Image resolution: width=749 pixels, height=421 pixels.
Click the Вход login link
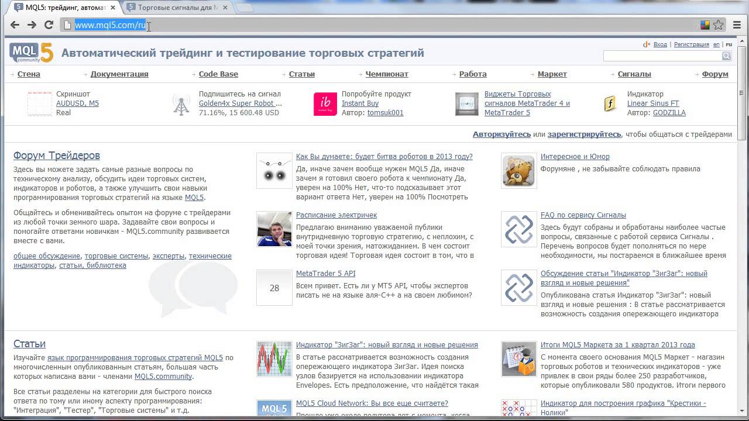(x=660, y=44)
